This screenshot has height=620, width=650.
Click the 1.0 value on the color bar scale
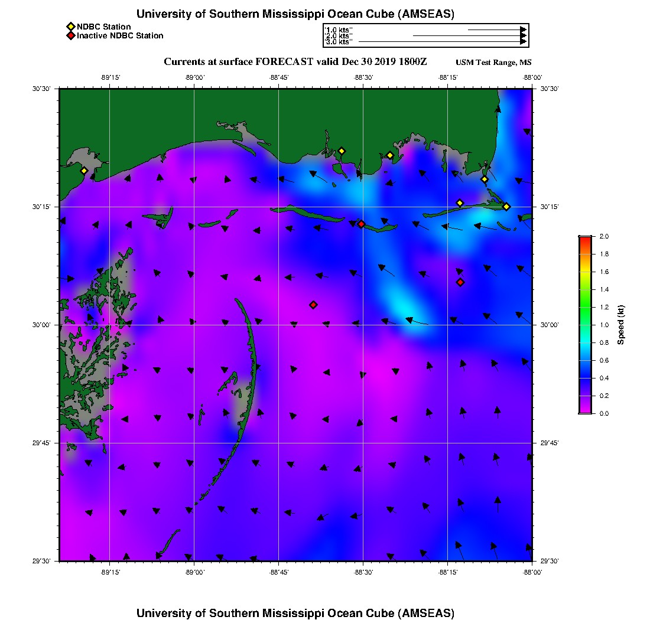click(604, 325)
